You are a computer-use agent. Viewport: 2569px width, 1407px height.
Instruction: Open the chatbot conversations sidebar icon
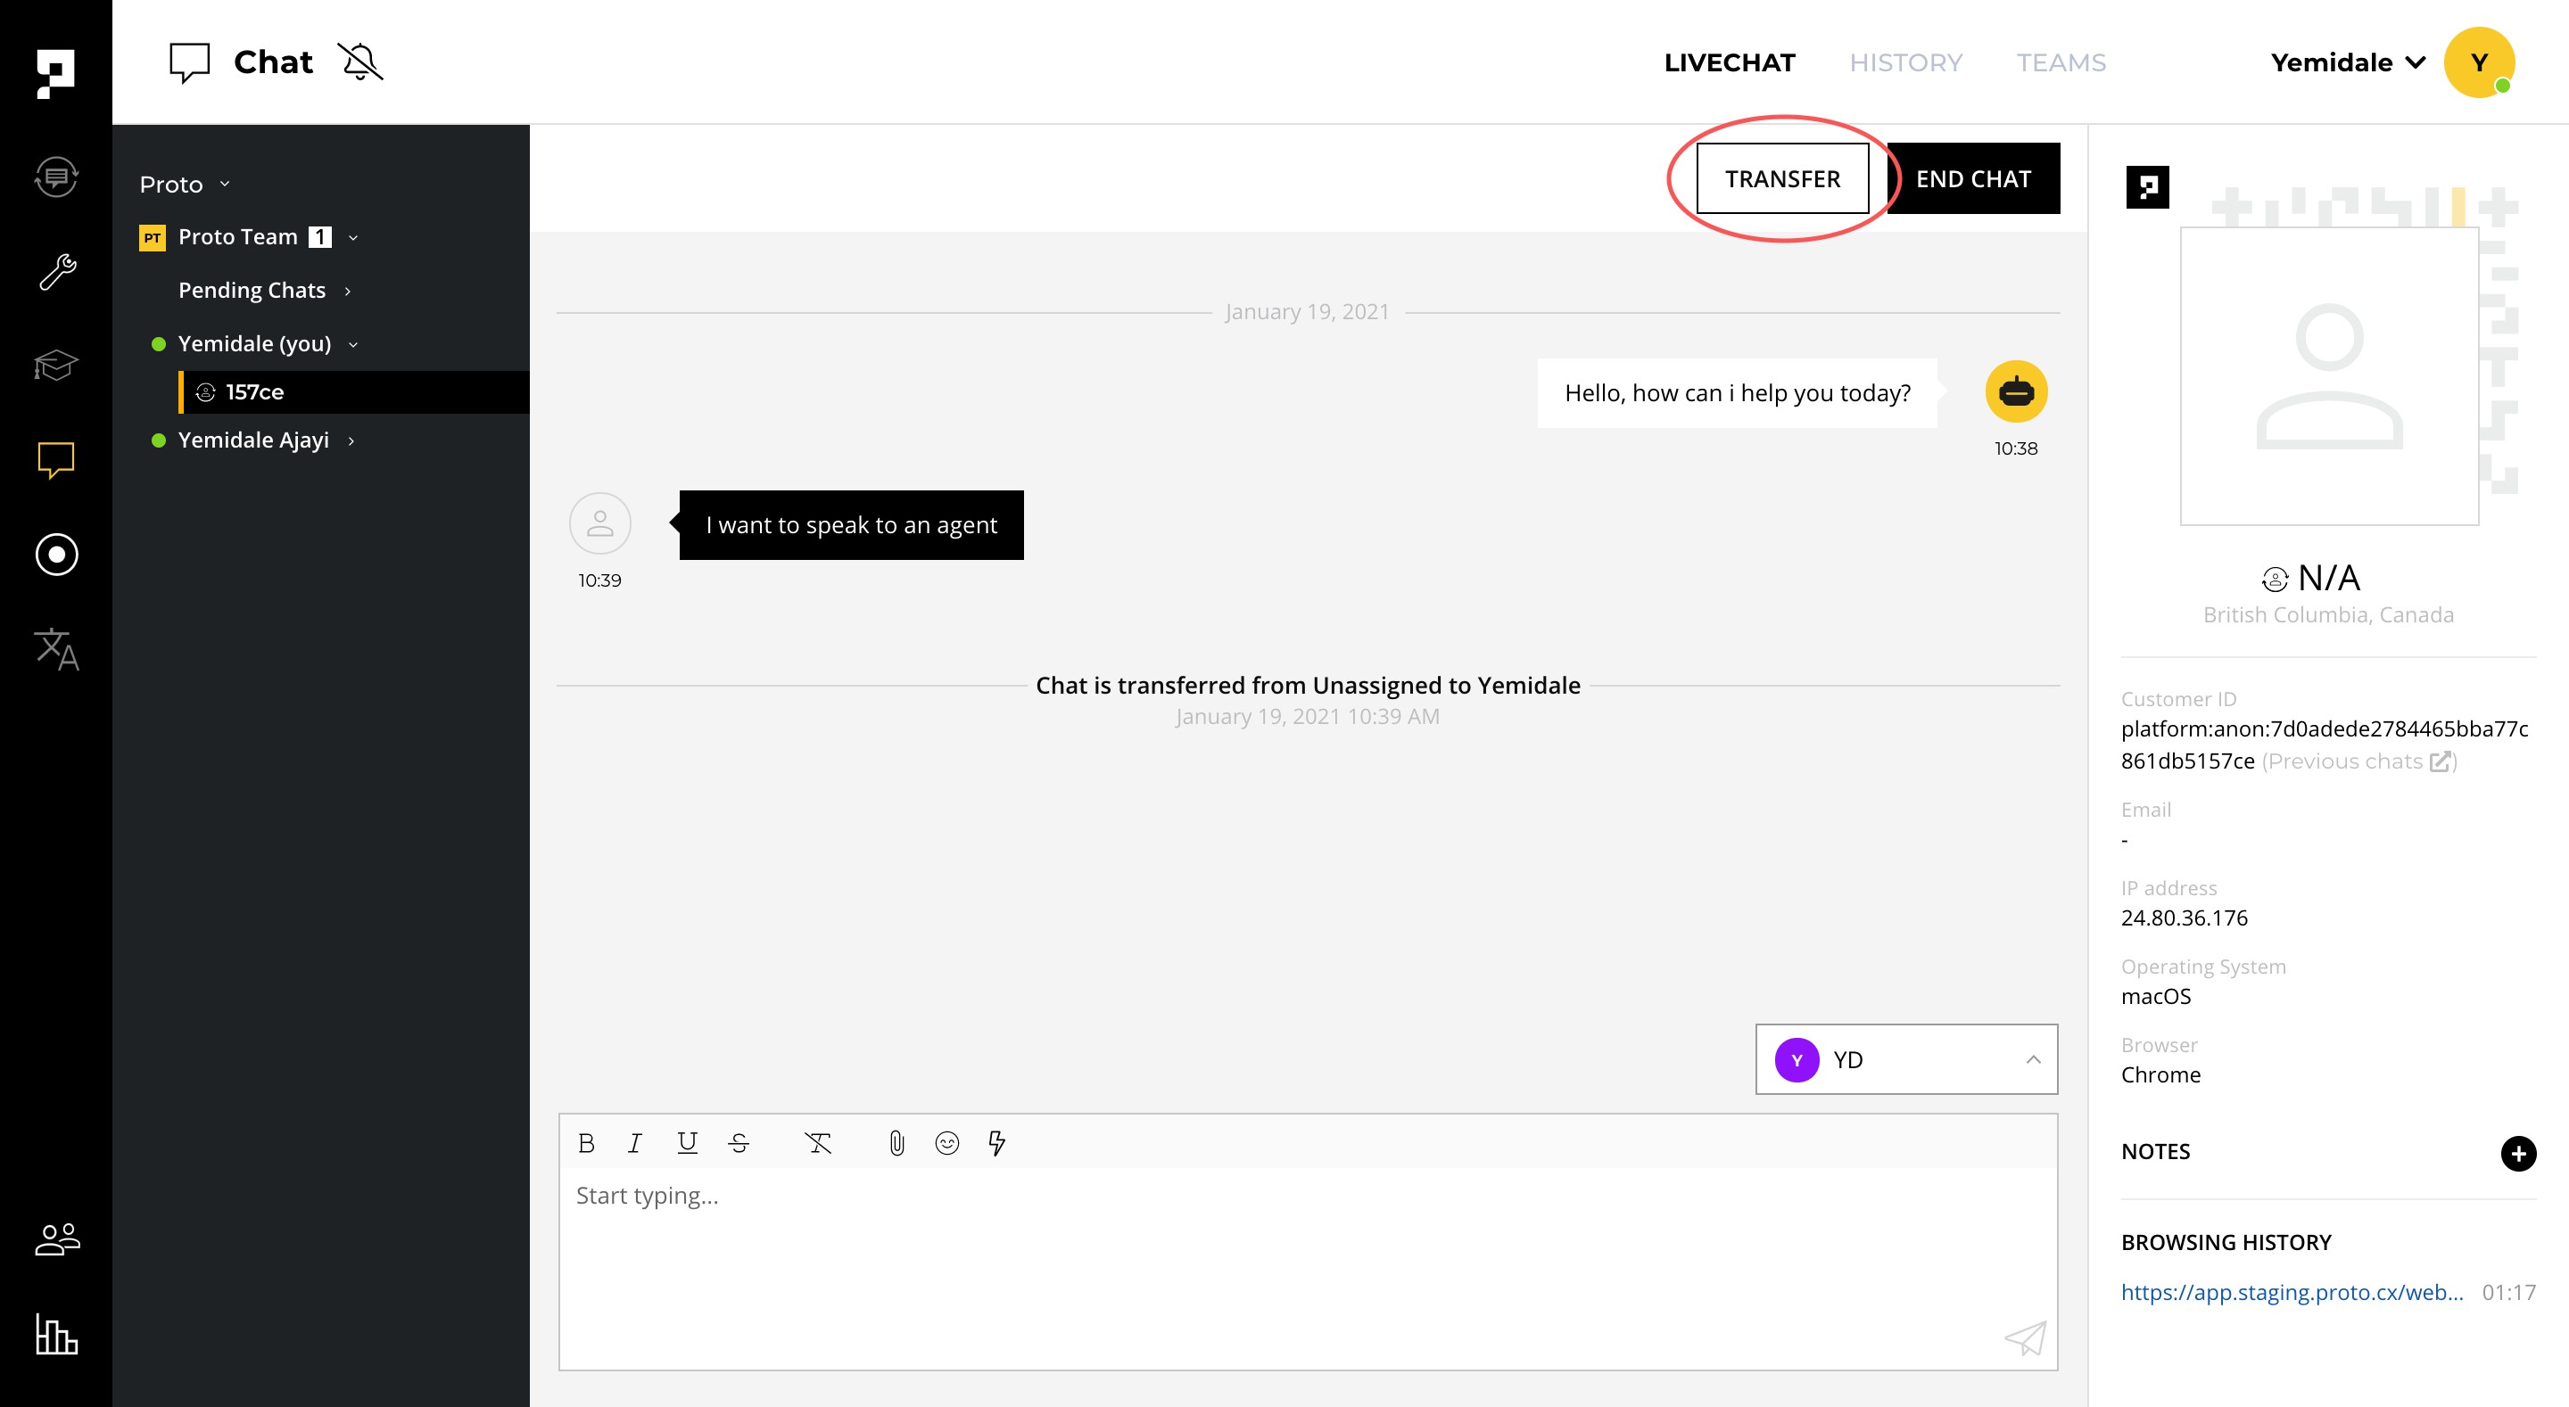(56, 177)
